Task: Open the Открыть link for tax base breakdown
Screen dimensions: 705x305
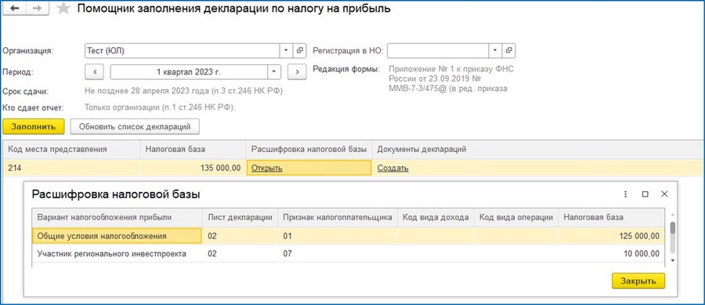Action: (266, 169)
